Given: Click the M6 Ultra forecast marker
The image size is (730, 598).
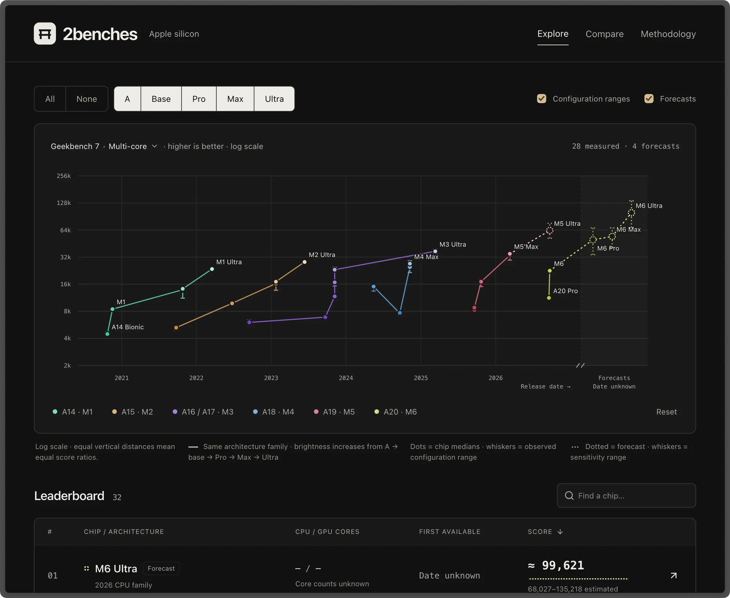Looking at the screenshot, I should coord(631,213).
